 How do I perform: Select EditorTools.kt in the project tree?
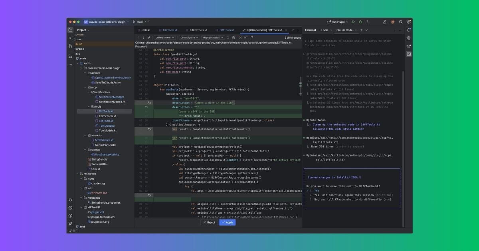tap(107, 116)
